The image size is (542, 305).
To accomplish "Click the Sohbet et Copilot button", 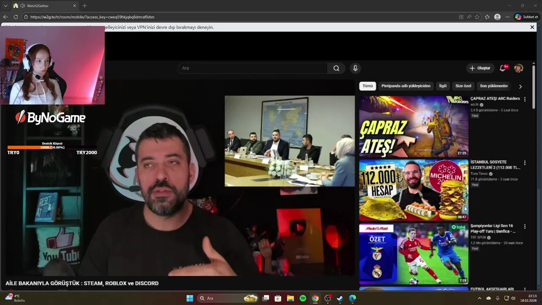I will 526,17.
